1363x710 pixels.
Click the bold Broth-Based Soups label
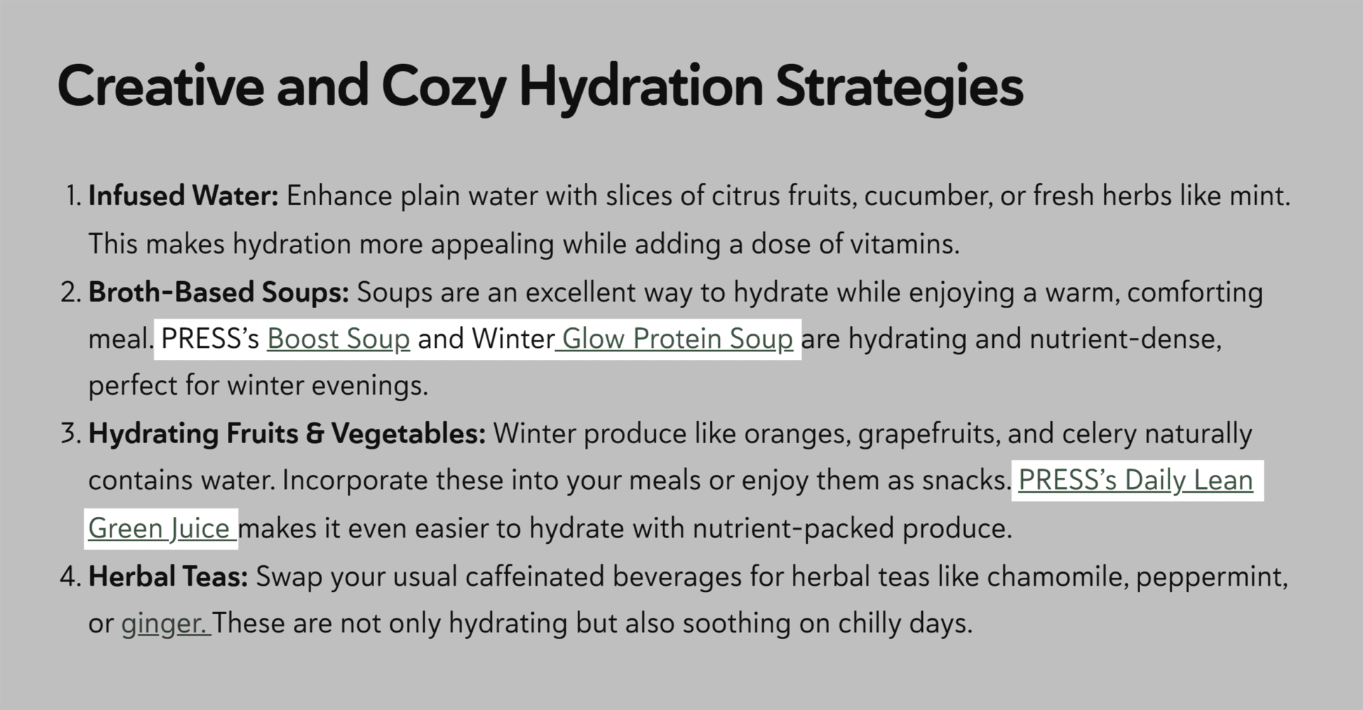pos(219,292)
